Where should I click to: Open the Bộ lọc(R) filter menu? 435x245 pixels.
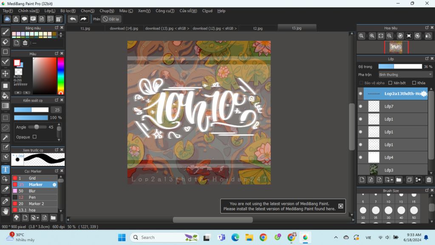tap(68, 11)
